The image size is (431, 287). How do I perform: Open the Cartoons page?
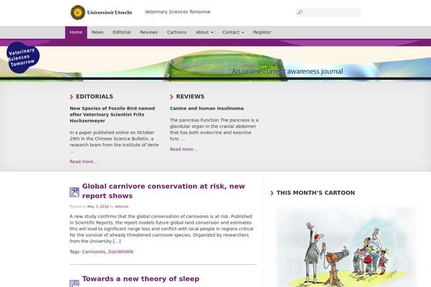point(177,32)
